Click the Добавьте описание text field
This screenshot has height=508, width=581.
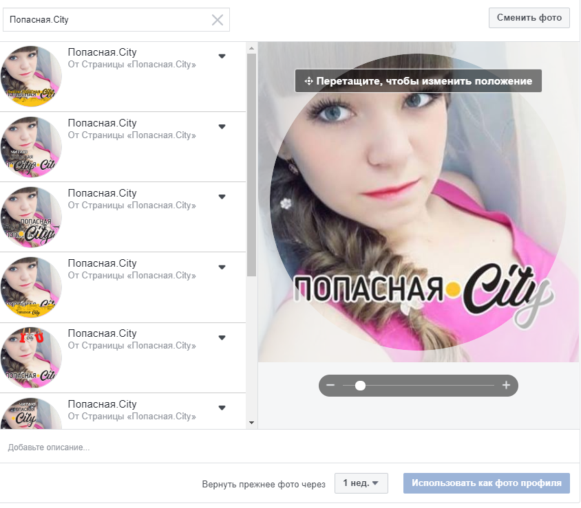click(290, 447)
